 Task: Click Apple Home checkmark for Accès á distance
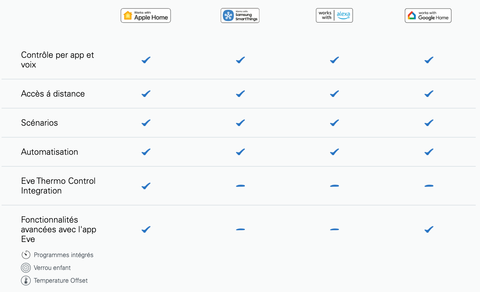click(x=146, y=94)
